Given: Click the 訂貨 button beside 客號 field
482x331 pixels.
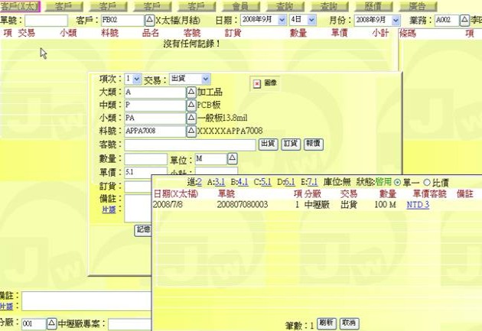Looking at the screenshot, I should tap(290, 144).
